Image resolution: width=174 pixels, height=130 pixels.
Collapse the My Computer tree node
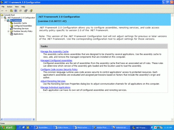pyautogui.click(x=5, y=20)
